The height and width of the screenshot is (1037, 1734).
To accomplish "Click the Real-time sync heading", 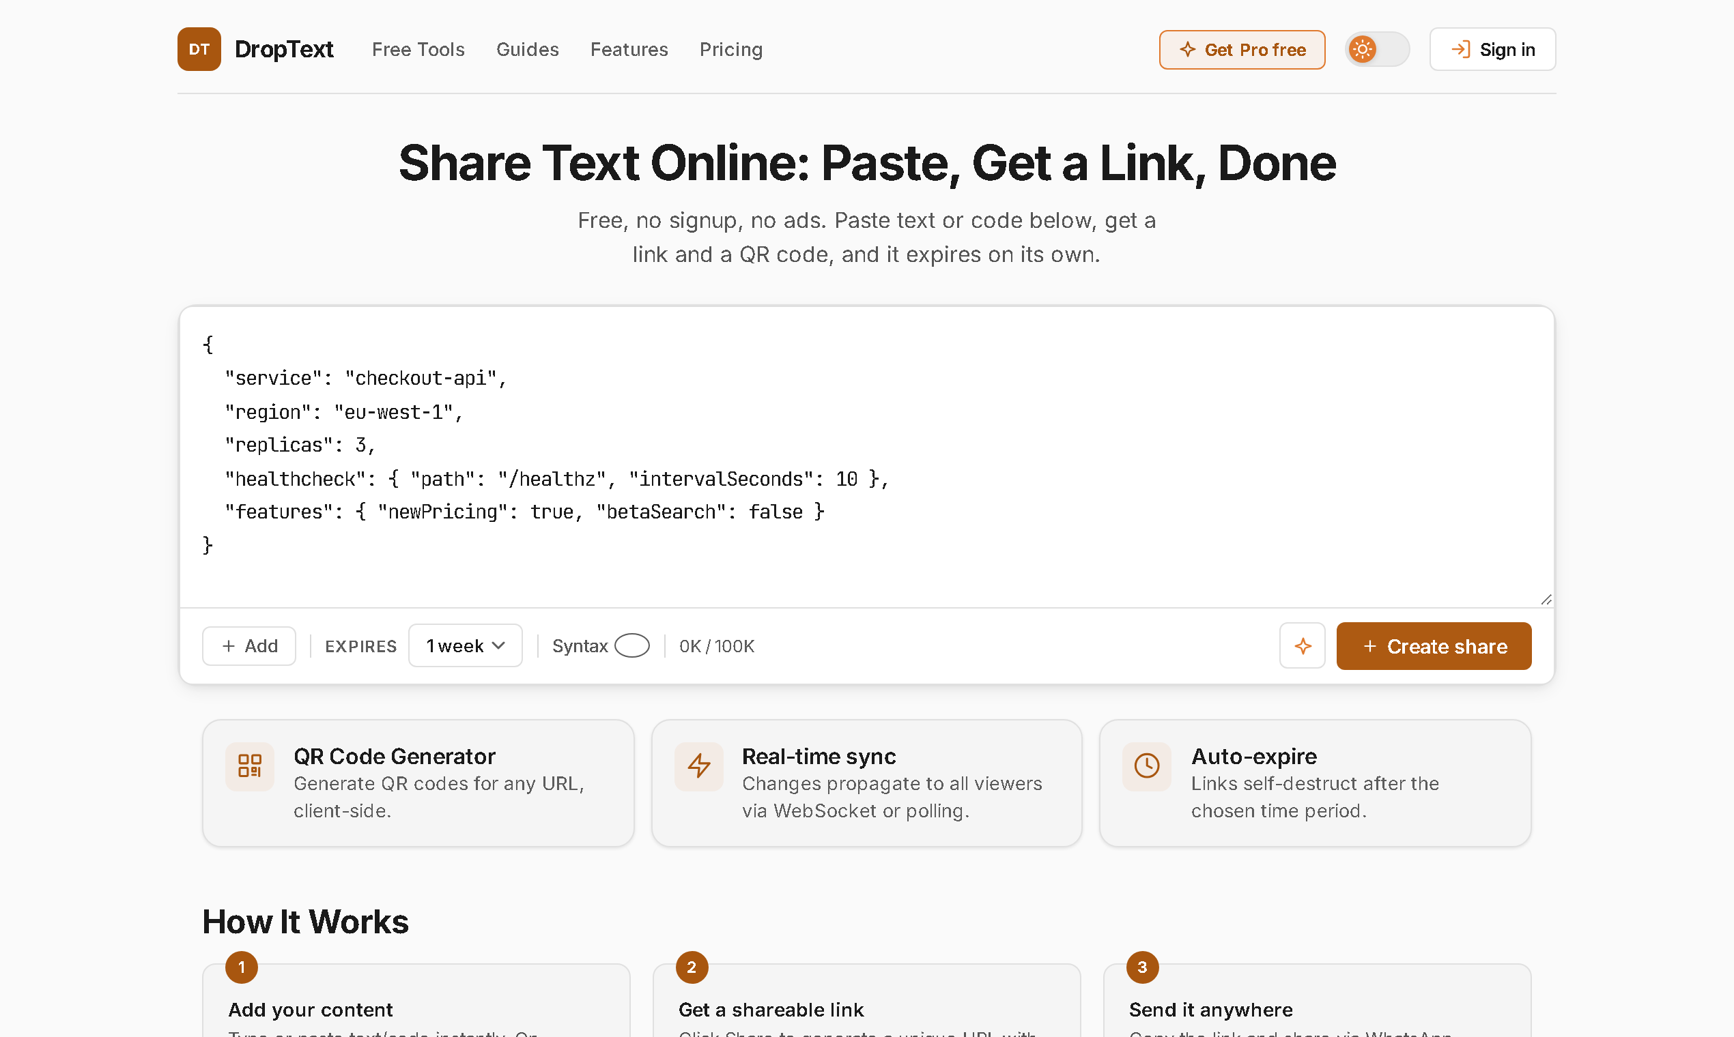I will click(819, 756).
